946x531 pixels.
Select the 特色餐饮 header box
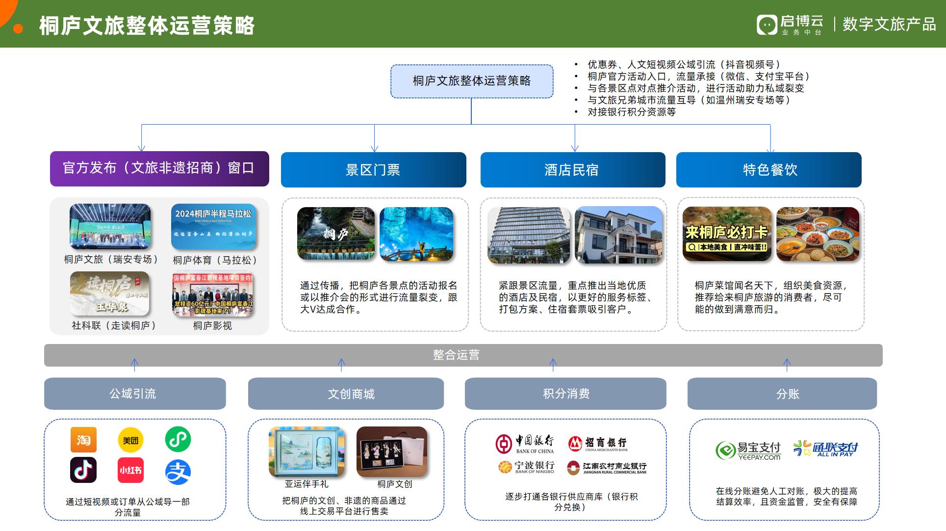[x=769, y=170]
